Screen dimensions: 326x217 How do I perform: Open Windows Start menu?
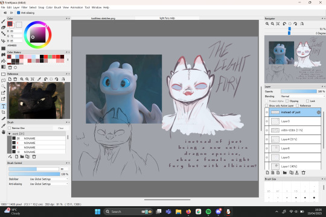point(98,212)
